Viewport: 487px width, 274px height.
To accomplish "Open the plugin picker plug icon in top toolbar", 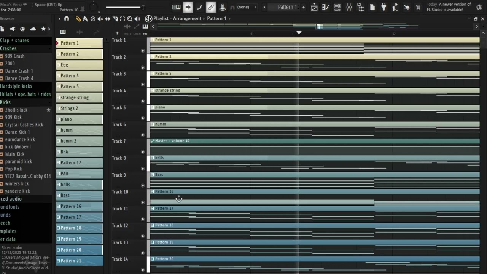I will point(384,7).
